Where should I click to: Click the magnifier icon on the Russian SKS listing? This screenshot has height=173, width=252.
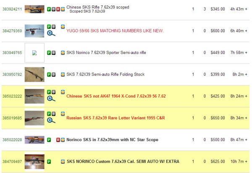(x=51, y=120)
